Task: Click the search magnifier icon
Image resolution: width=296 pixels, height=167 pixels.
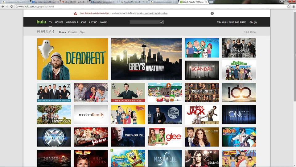Action: click(161, 22)
